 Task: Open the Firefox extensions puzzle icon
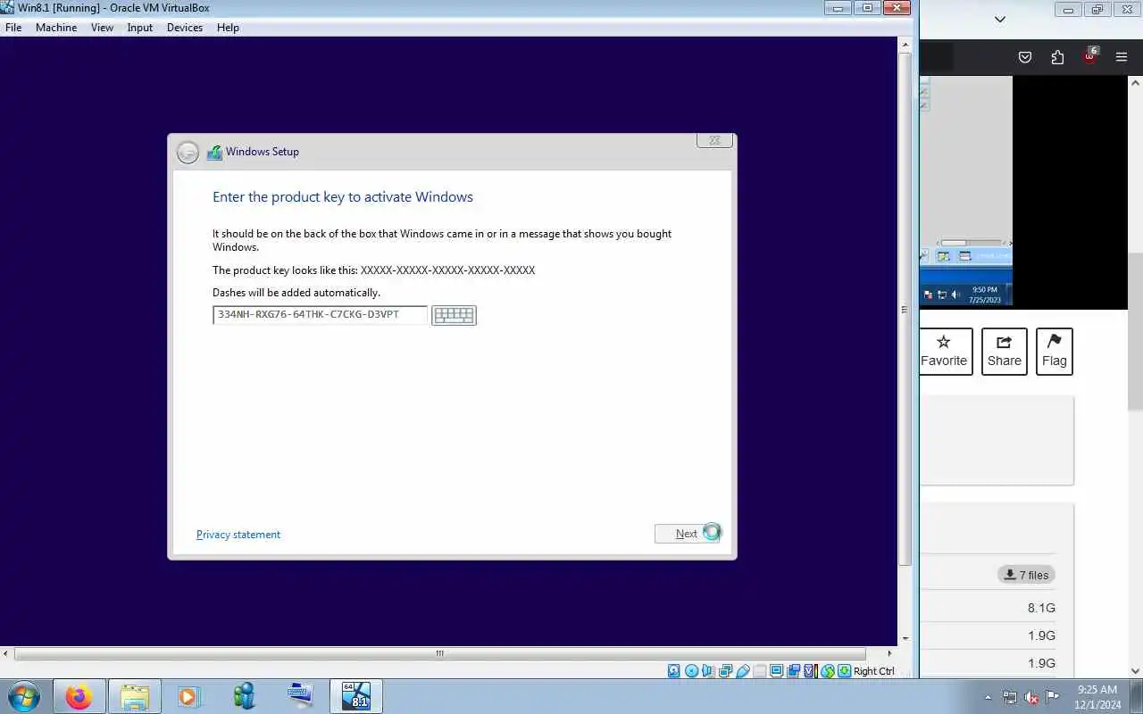click(x=1057, y=57)
